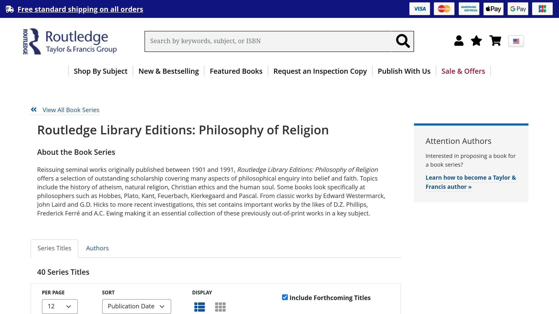Screen dimensions: 559x314
Task: Open the wishlist star icon
Action: coord(476,41)
